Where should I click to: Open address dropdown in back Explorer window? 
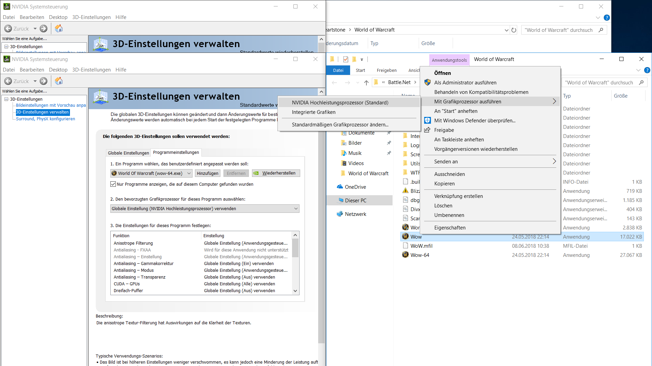pos(506,30)
